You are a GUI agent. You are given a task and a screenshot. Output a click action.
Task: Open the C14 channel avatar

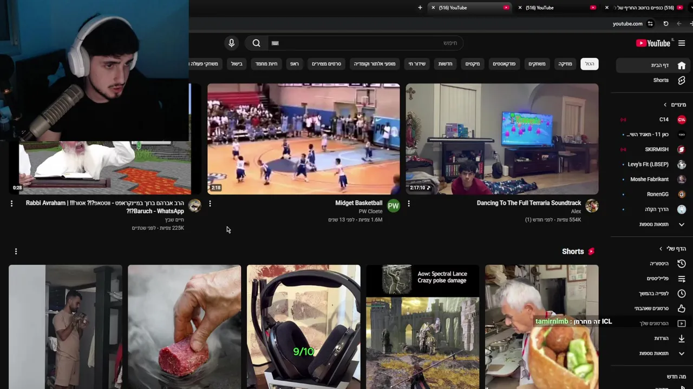[682, 119]
